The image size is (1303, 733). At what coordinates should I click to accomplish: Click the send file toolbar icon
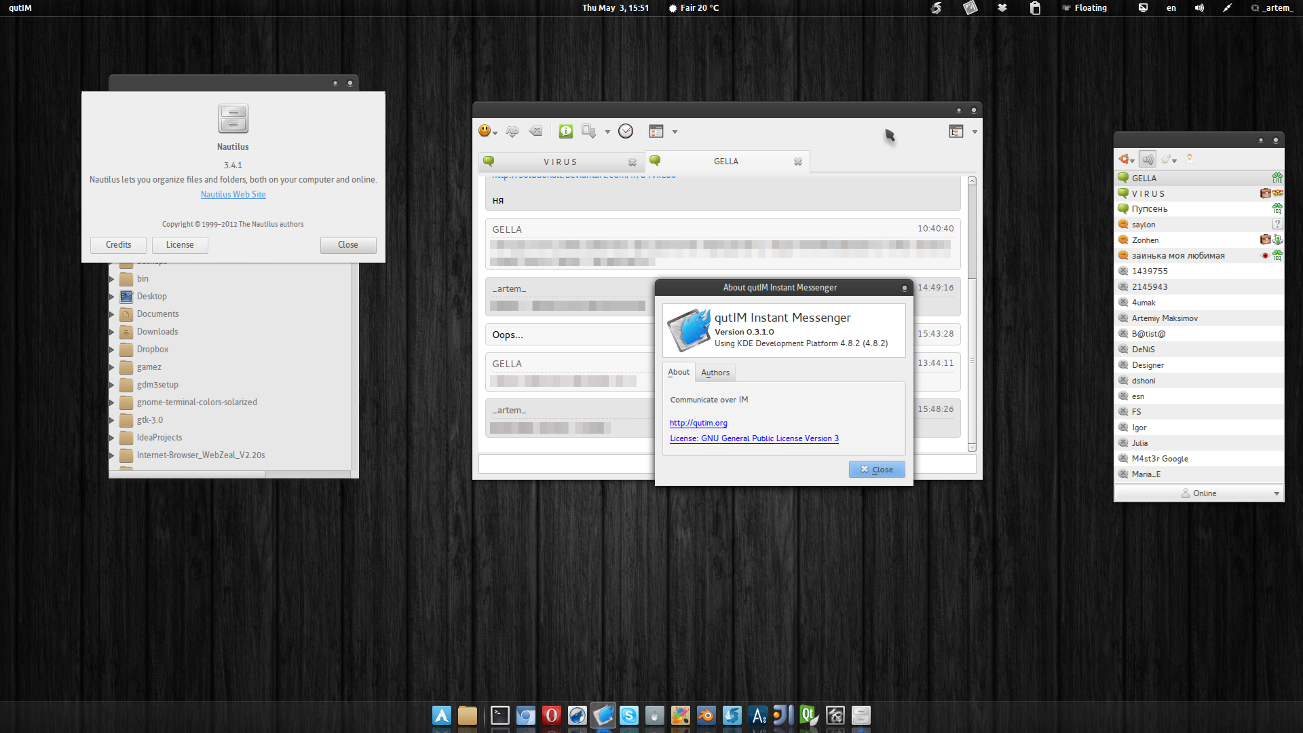tap(588, 131)
